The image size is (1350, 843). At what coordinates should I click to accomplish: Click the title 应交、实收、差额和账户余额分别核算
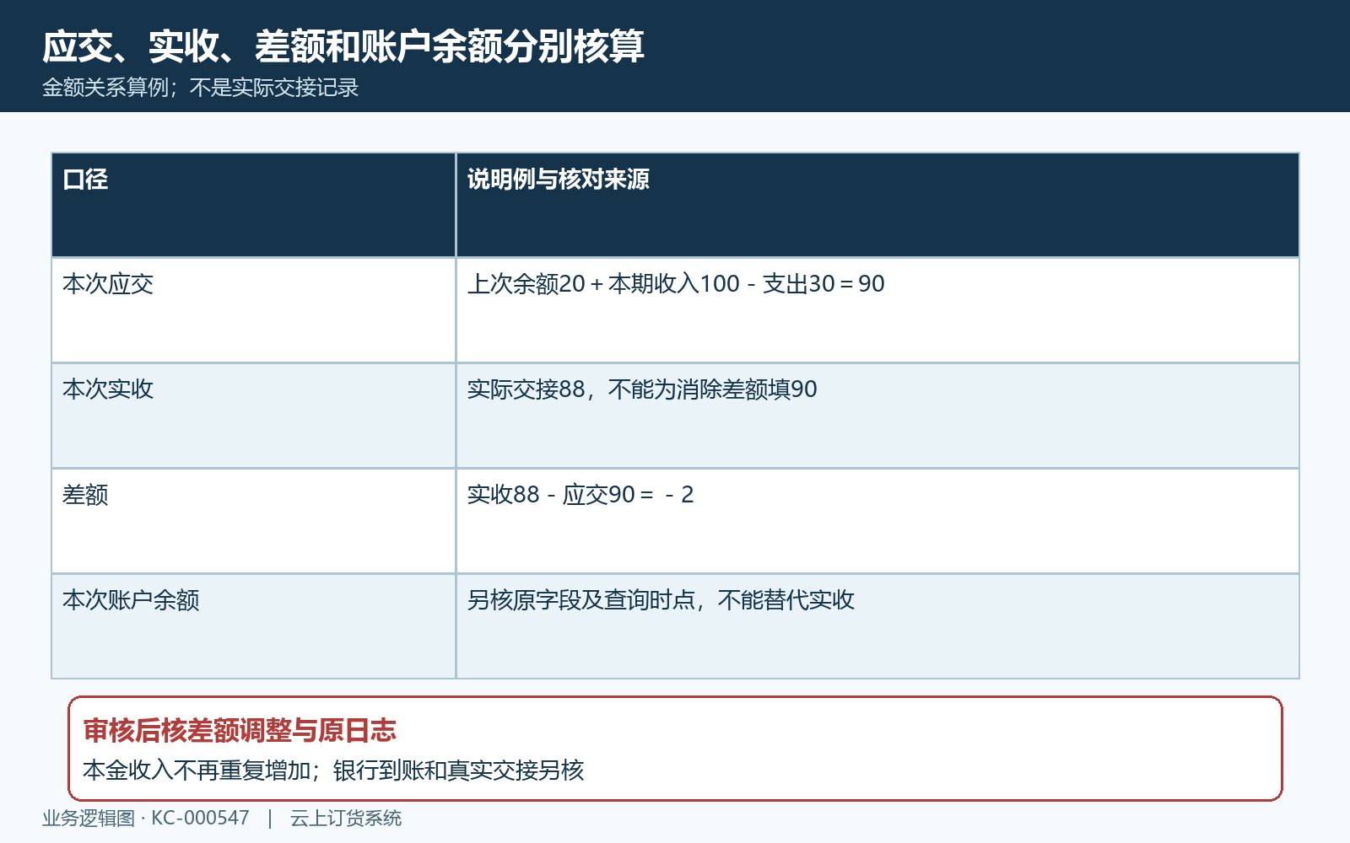coord(343,46)
